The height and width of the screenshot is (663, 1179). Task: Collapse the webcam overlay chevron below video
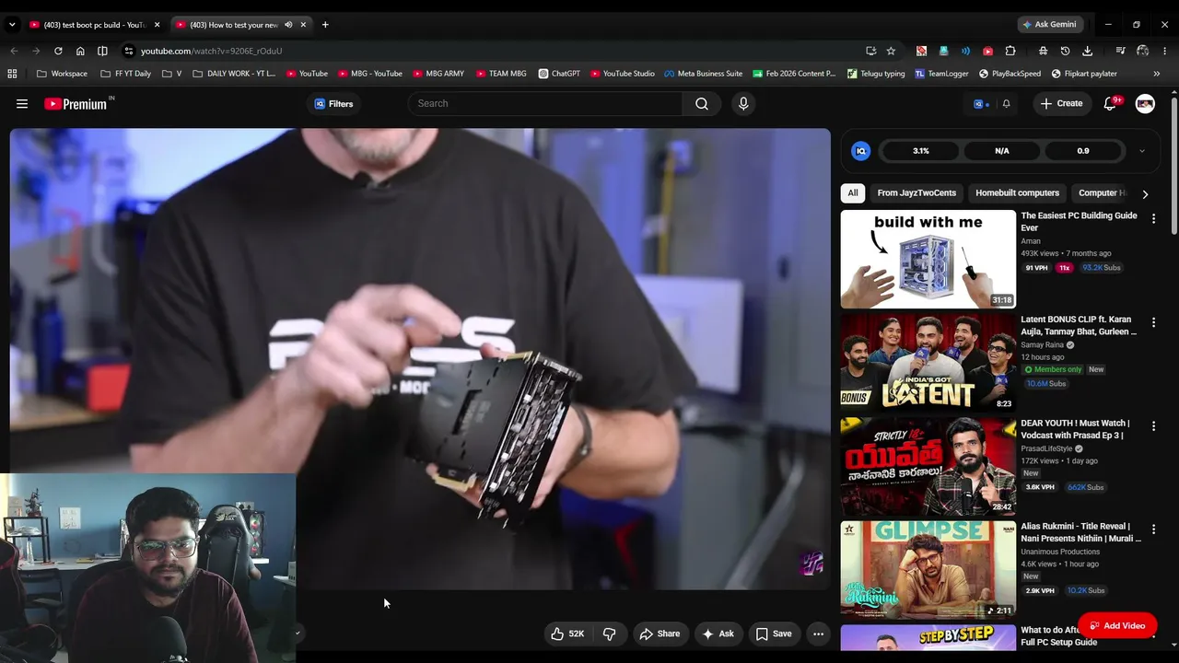pos(297,633)
